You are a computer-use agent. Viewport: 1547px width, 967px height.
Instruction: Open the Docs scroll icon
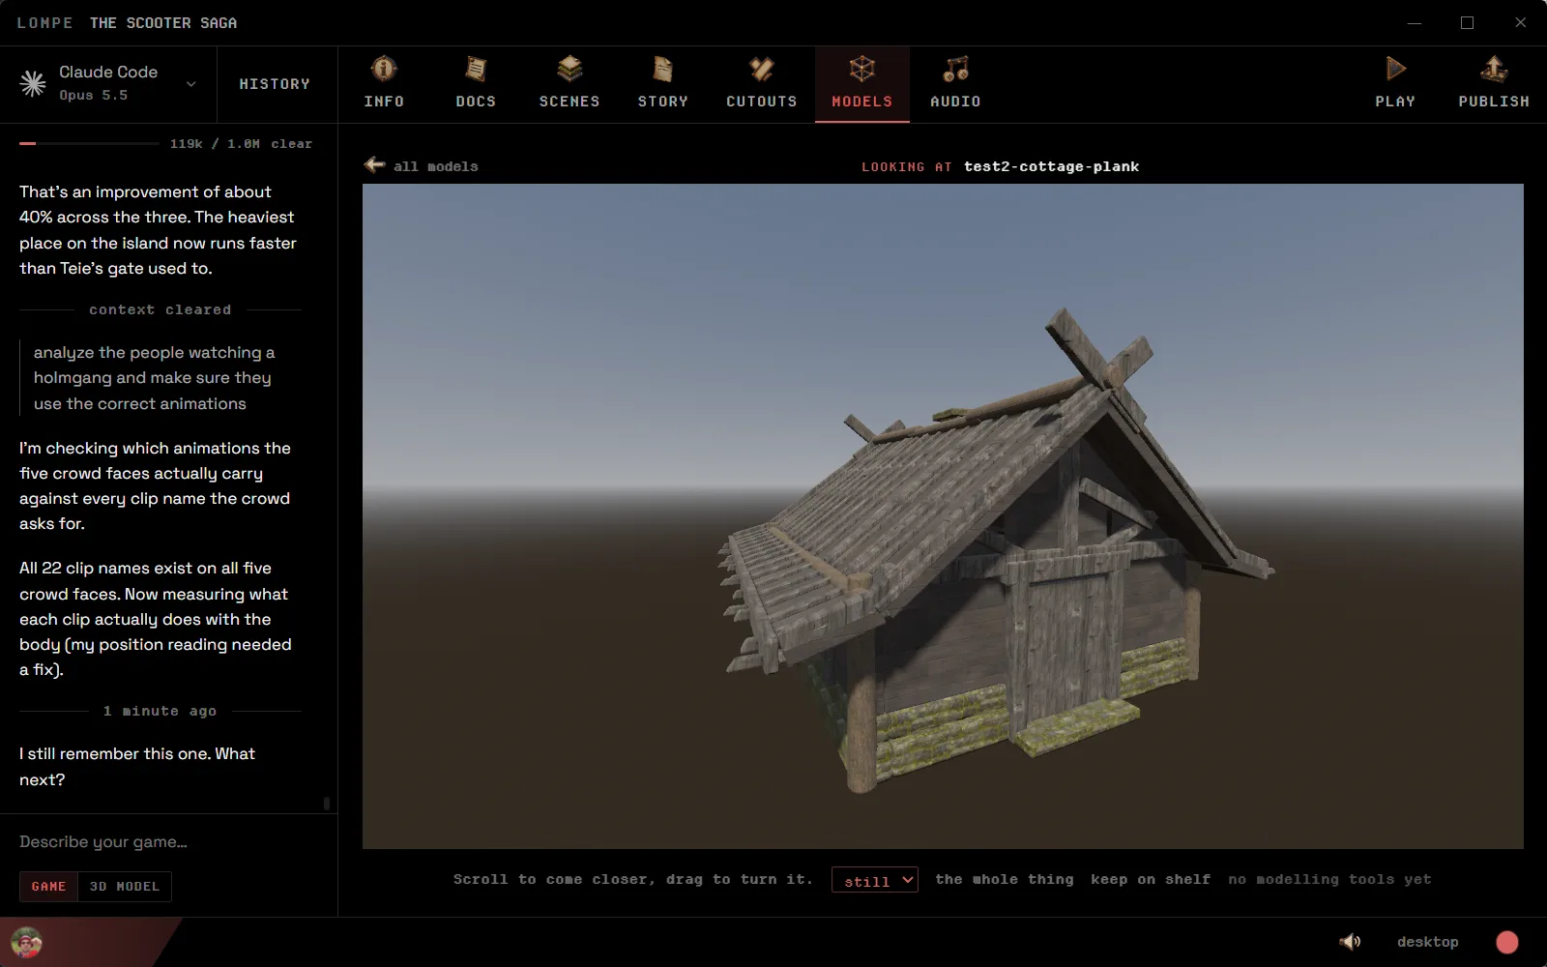pos(476,69)
